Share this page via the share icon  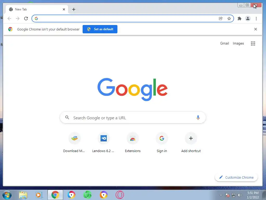point(221,18)
